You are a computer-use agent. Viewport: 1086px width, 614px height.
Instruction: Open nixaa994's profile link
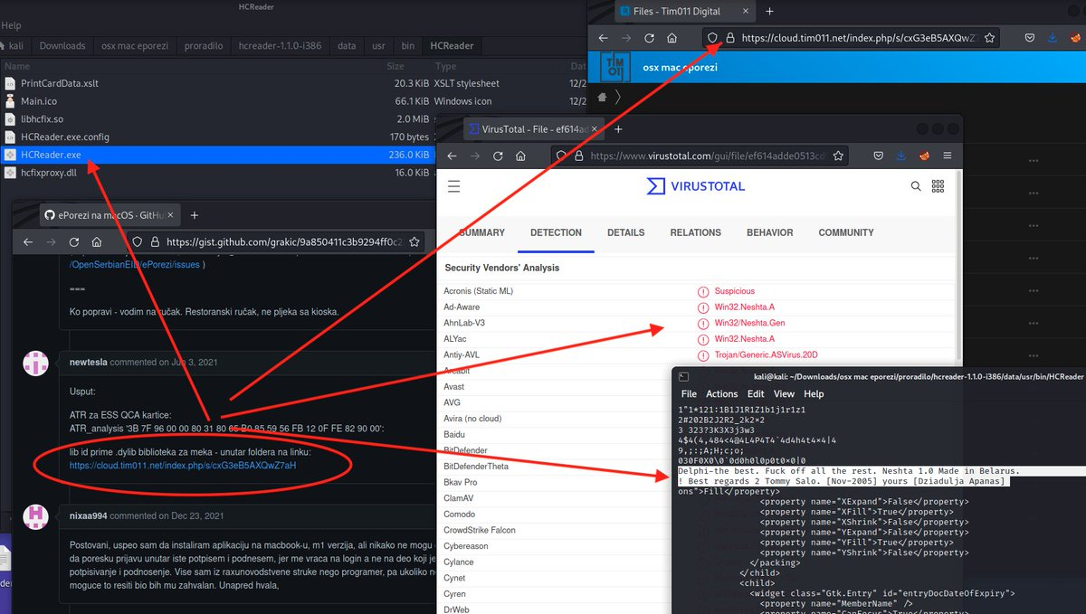pyautogui.click(x=86, y=515)
